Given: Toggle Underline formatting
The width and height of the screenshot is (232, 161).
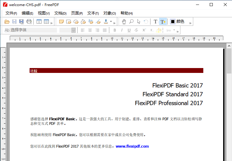Looking at the screenshot, I should click(129, 30).
